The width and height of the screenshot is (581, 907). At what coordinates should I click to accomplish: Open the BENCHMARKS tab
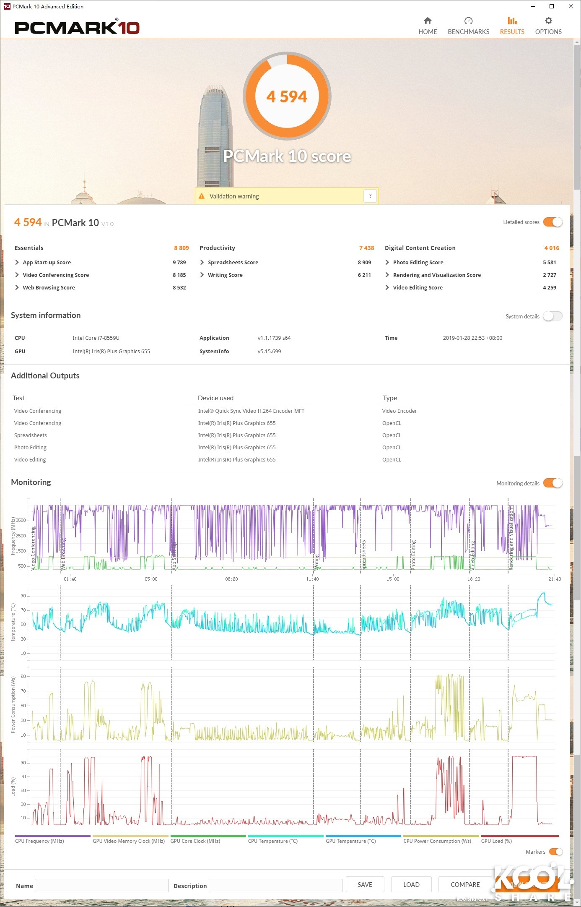[468, 26]
